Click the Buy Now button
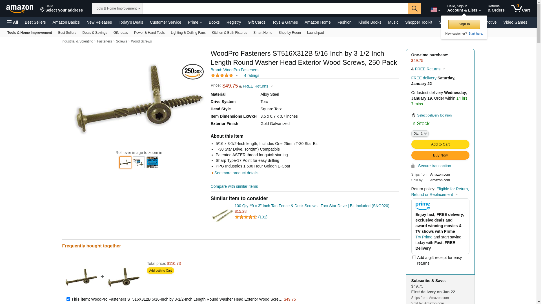This screenshot has height=304, width=541. point(440,155)
